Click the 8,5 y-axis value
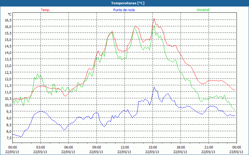Viewport: 249px width, 155px height. [x=9, y=125]
